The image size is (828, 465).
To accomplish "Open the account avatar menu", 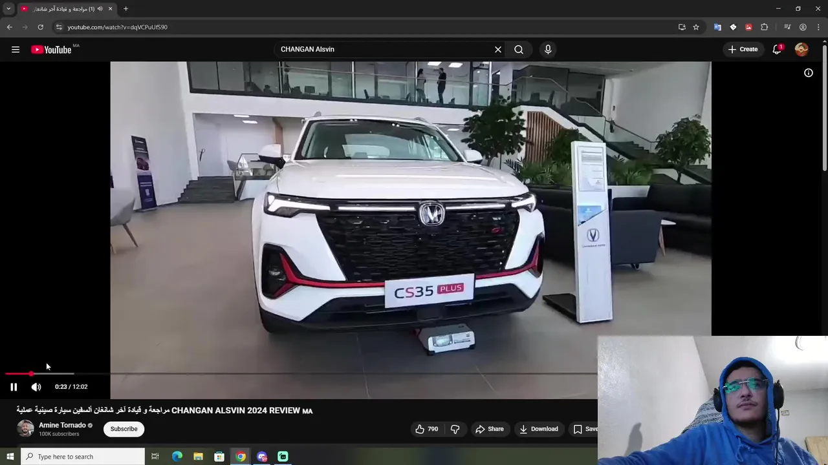I will tap(801, 49).
